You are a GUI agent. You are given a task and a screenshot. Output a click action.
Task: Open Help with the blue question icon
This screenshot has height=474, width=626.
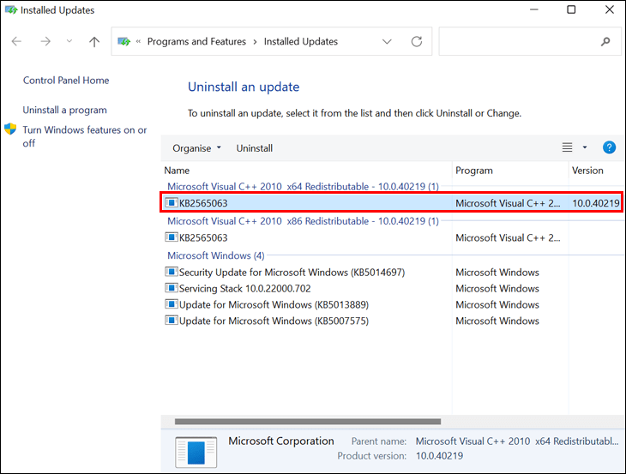(609, 147)
